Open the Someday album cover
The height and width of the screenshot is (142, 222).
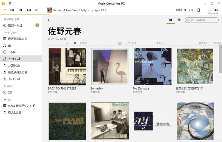pos(110,67)
